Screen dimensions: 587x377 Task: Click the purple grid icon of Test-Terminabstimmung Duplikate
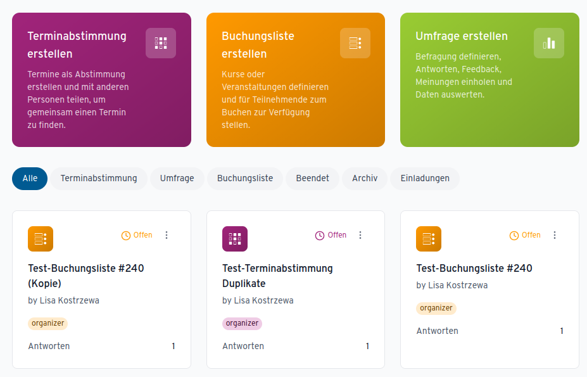235,239
